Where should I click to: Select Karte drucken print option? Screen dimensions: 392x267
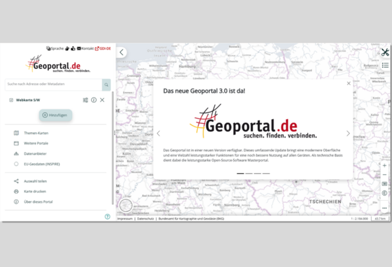pos(30,191)
